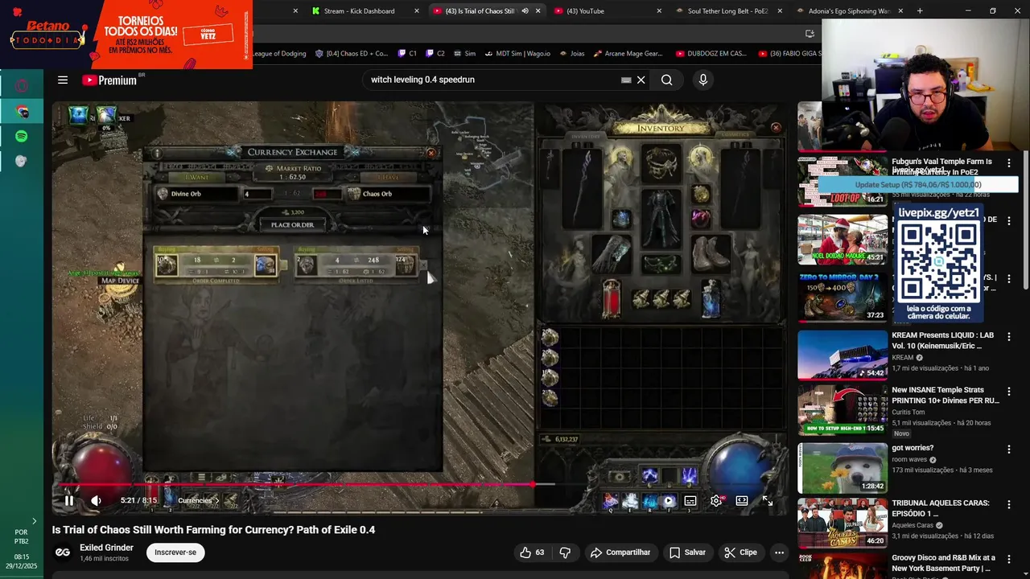The width and height of the screenshot is (1030, 579).
Task: Open options for Fubgun's Vaal Temple video
Action: 1009,163
